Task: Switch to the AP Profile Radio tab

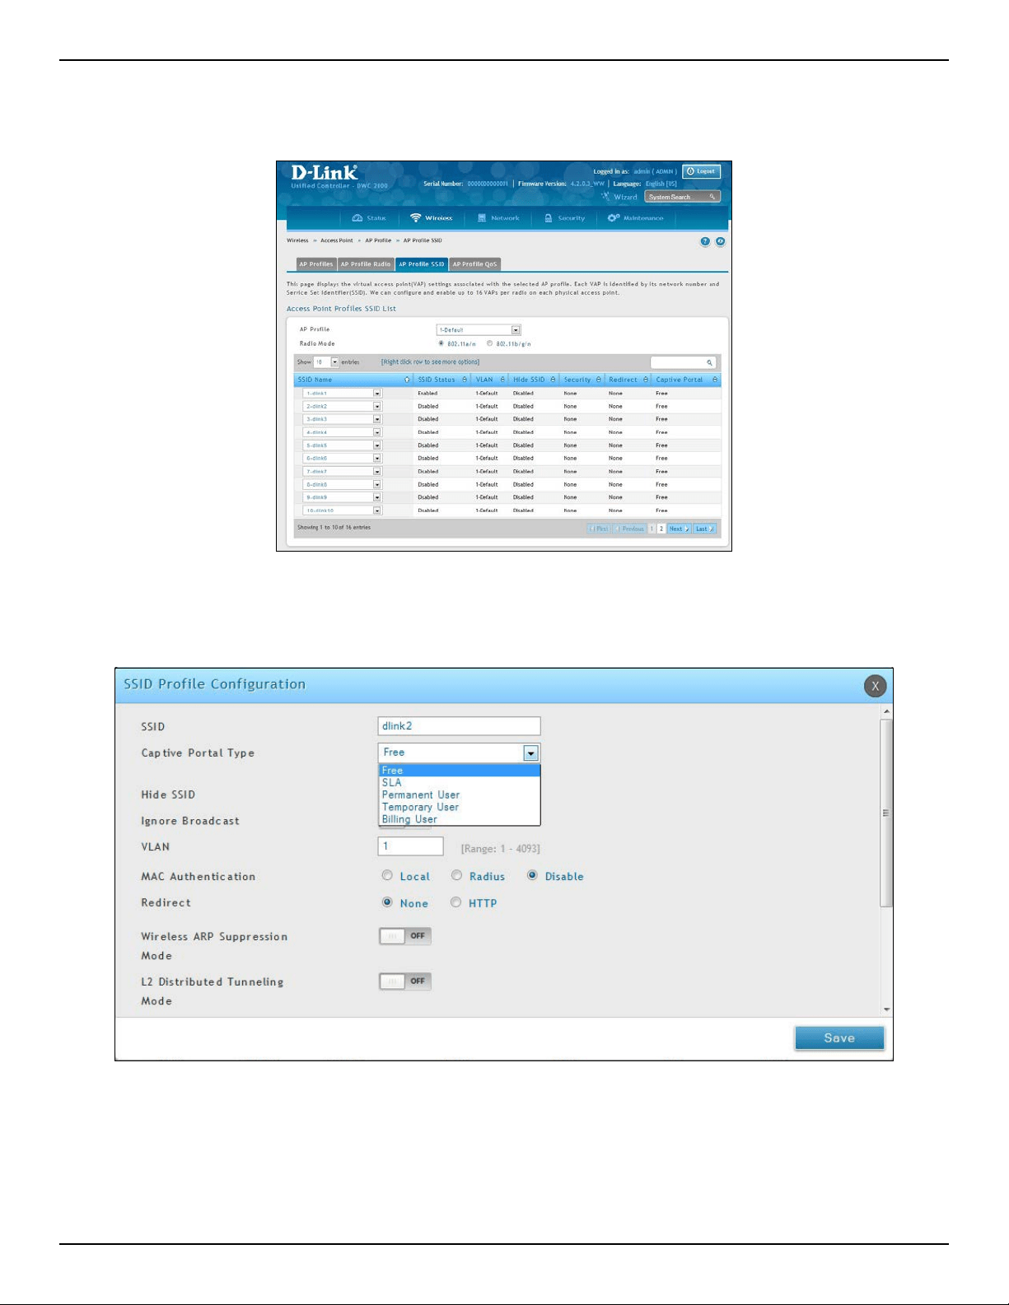Action: (x=366, y=264)
